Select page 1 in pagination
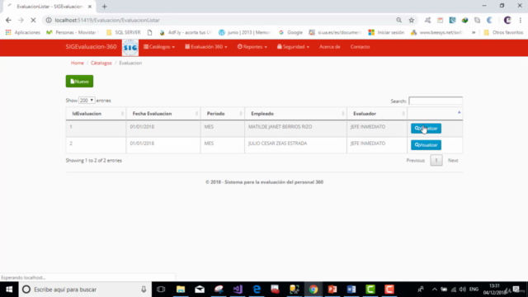The width and height of the screenshot is (528, 297). 436,160
